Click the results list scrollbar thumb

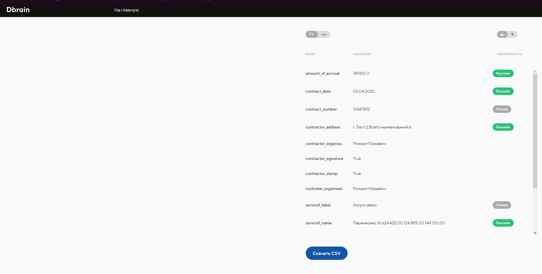pos(535,131)
